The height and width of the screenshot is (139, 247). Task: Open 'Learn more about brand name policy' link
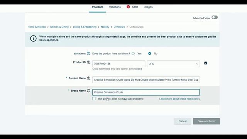click(x=179, y=99)
